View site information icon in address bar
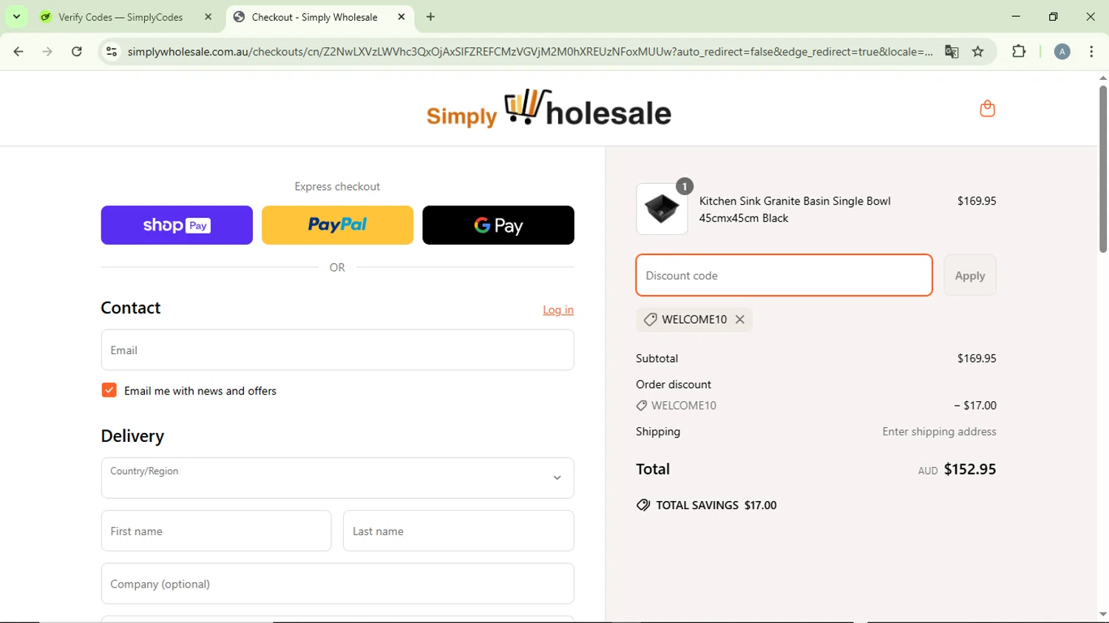Screen dimensions: 1109x623 click(x=112, y=52)
